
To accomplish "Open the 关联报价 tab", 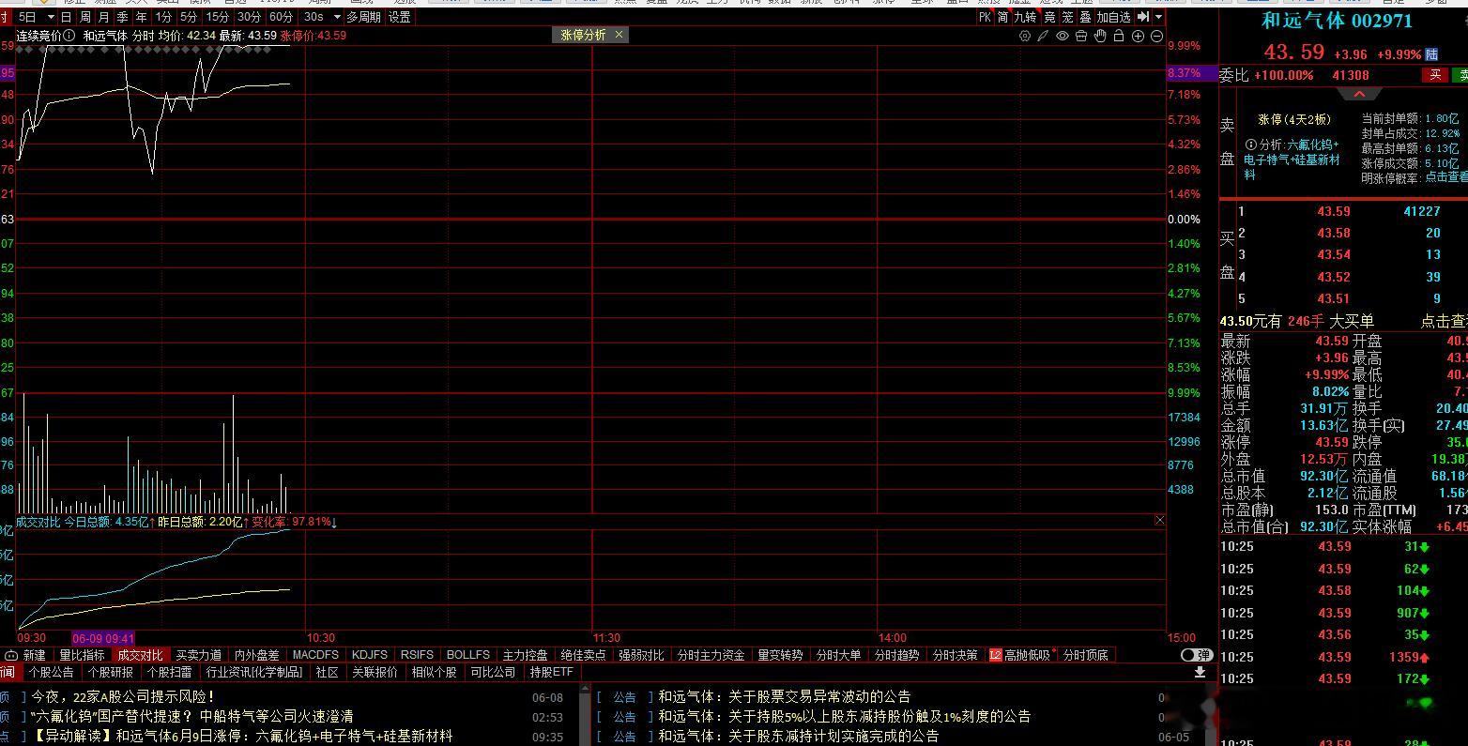I will click(x=375, y=672).
